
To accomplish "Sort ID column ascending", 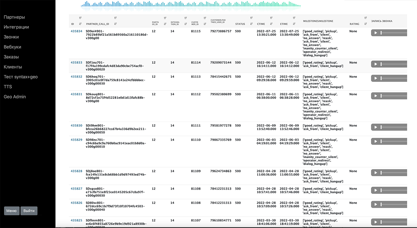I will click(x=80, y=18).
